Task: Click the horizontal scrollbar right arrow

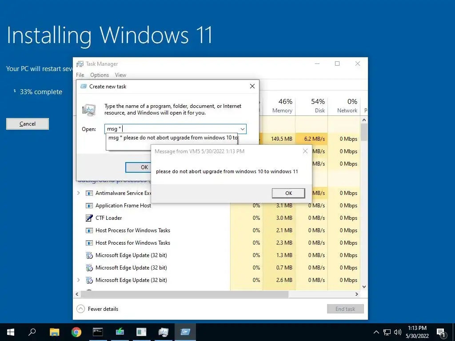Action: (x=357, y=294)
